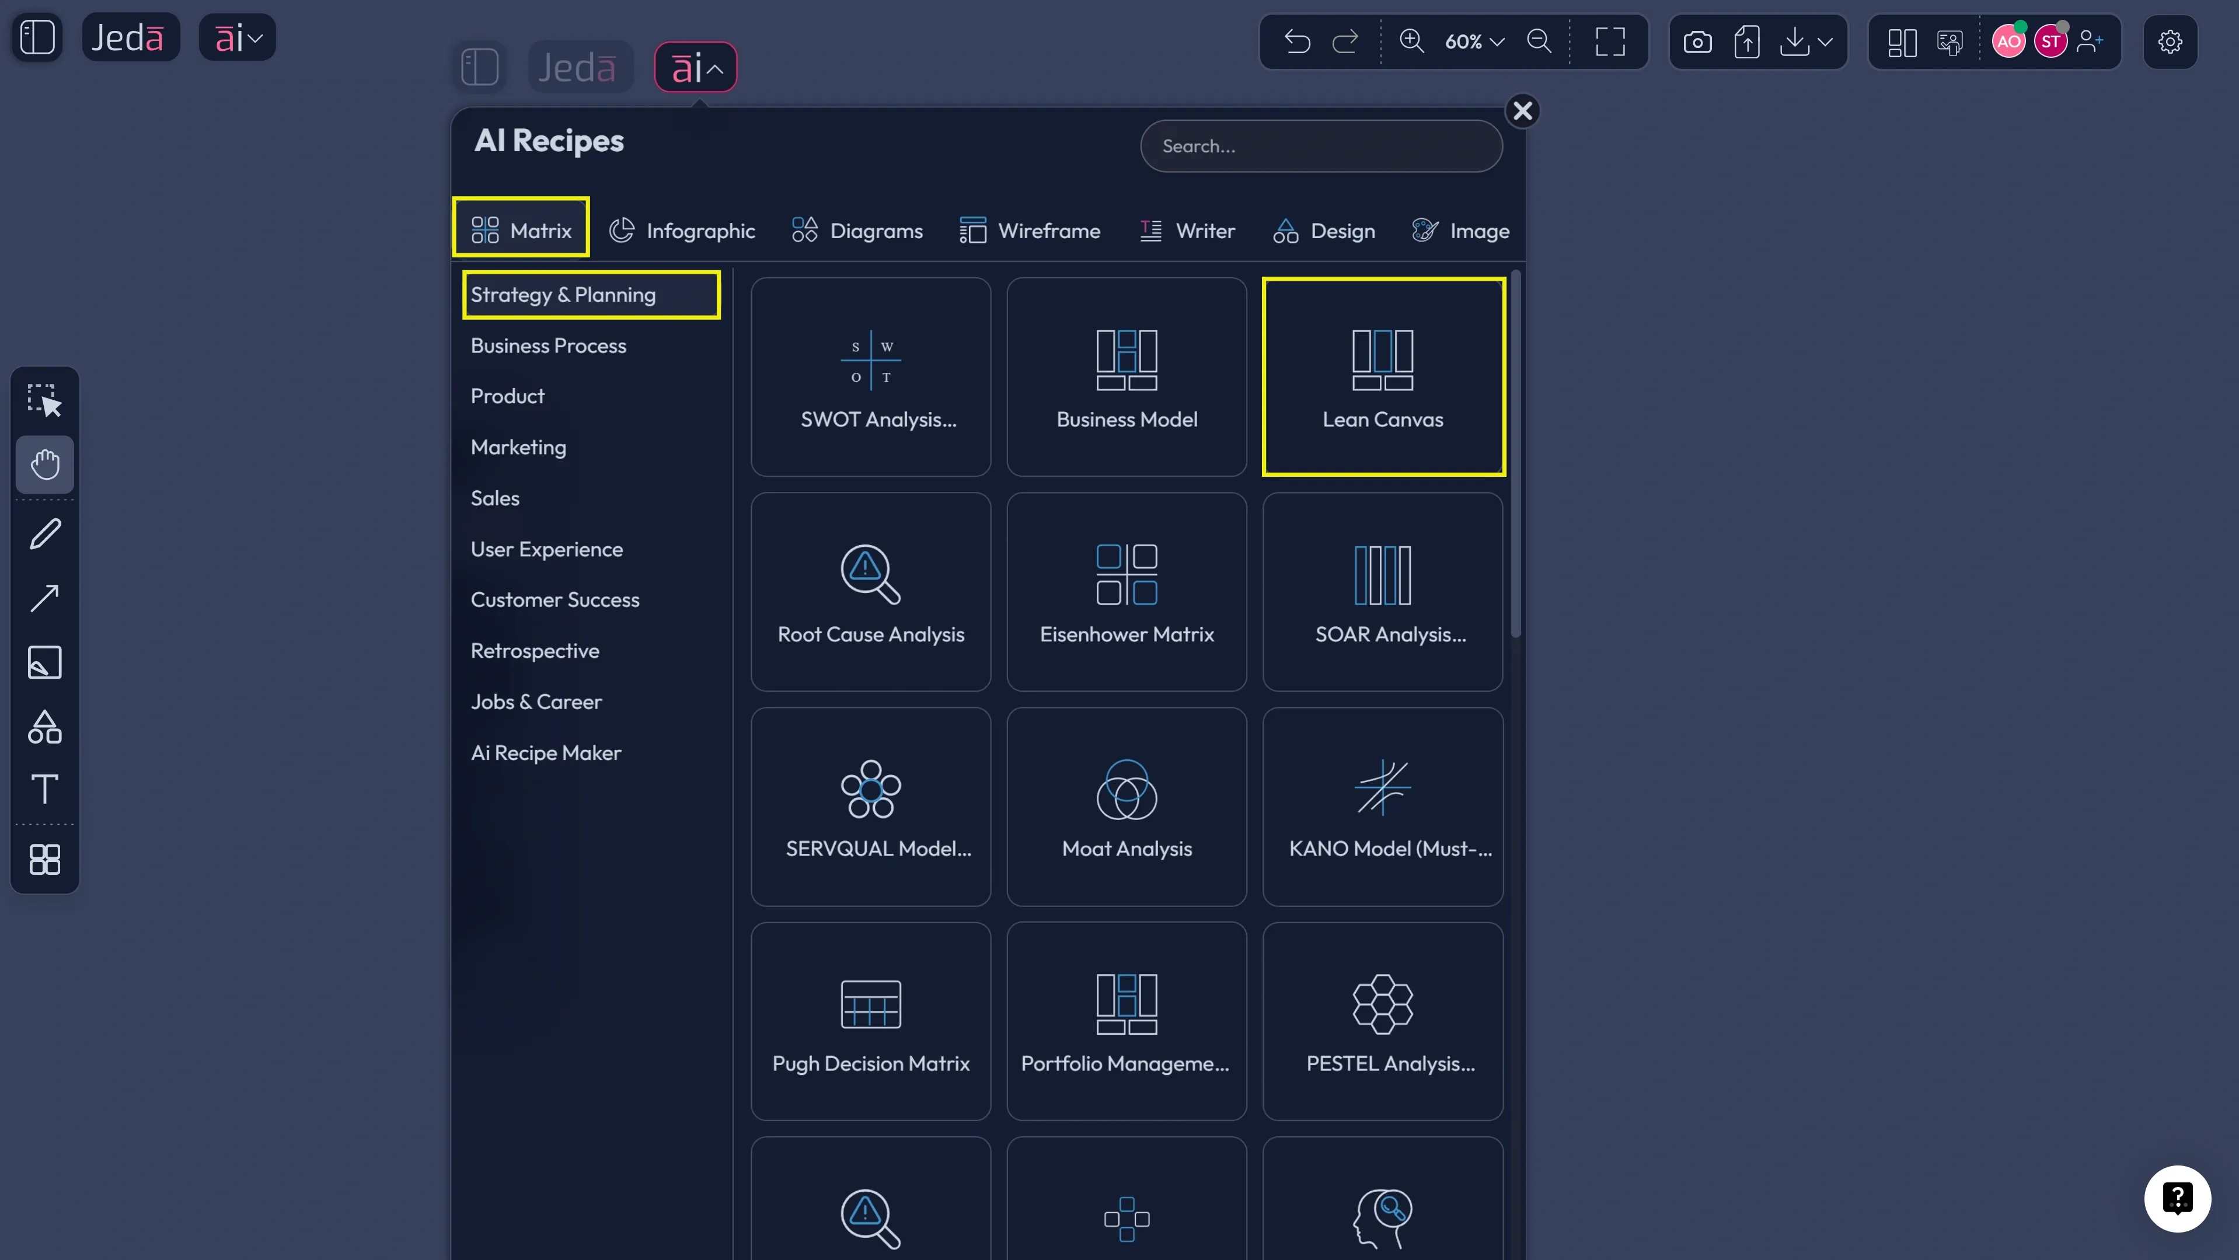The width and height of the screenshot is (2239, 1260).
Task: Take a screenshot with camera icon
Action: coord(1697,41)
